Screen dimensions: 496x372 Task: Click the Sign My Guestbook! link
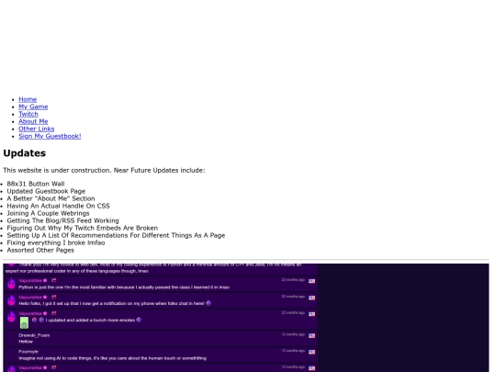pos(50,136)
